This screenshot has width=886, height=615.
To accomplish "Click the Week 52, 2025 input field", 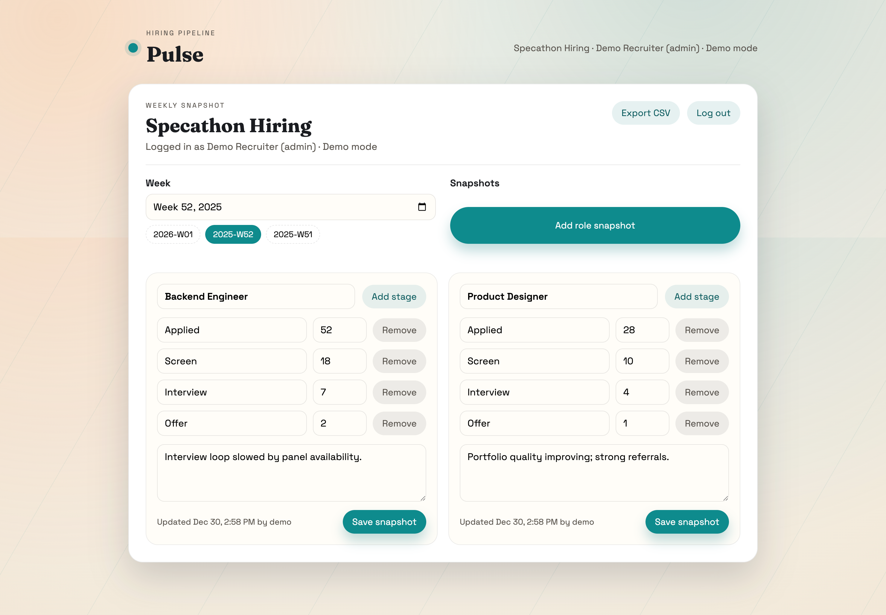I will tap(270, 207).
